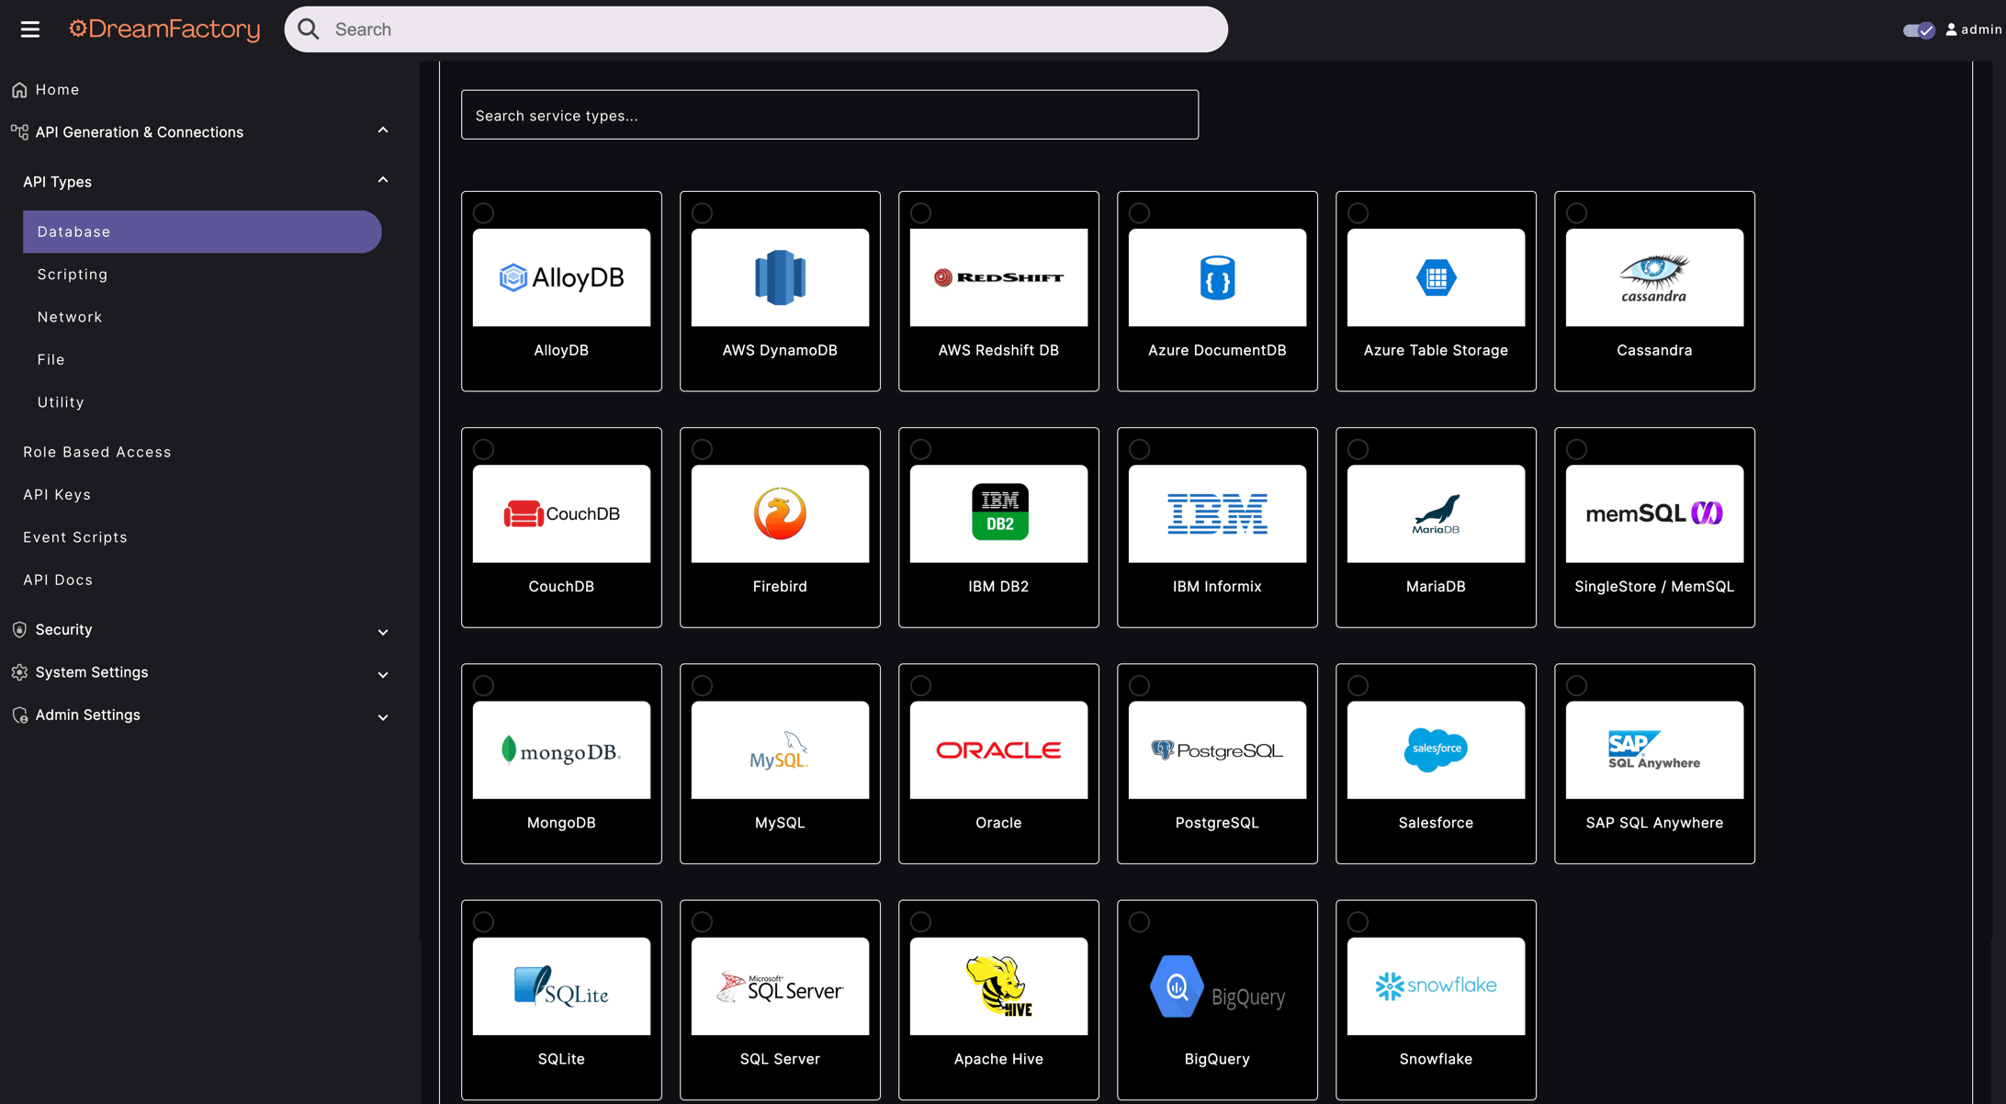Click the PostgreSQL logo tile

click(1217, 750)
